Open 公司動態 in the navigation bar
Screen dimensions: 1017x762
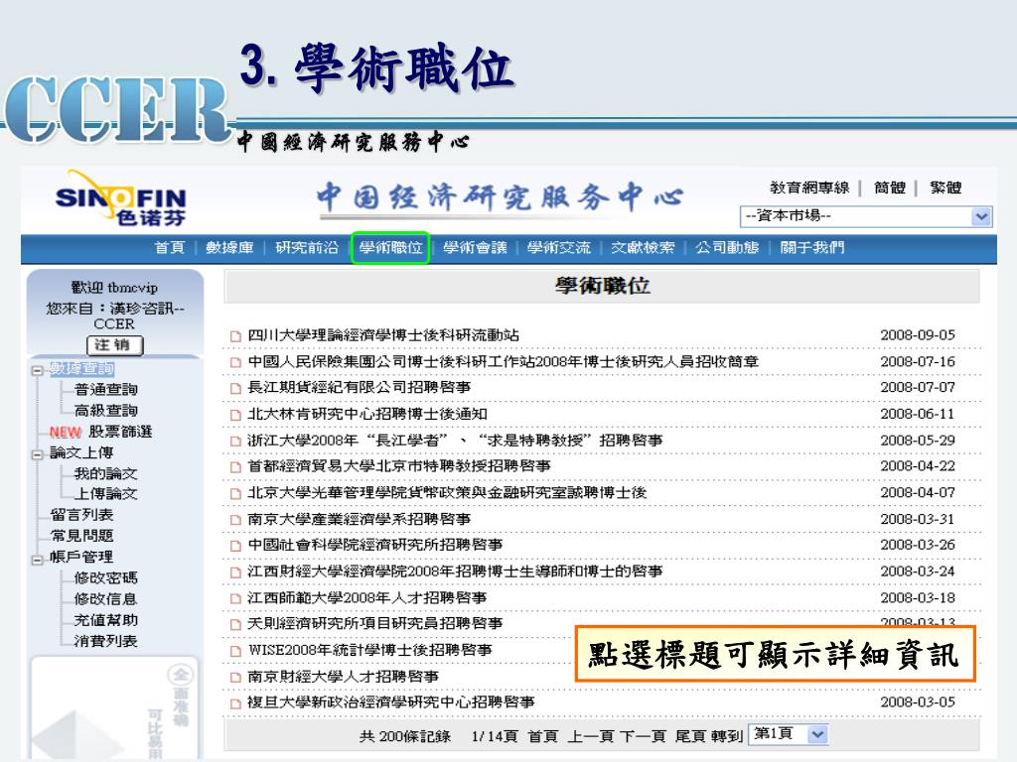727,247
